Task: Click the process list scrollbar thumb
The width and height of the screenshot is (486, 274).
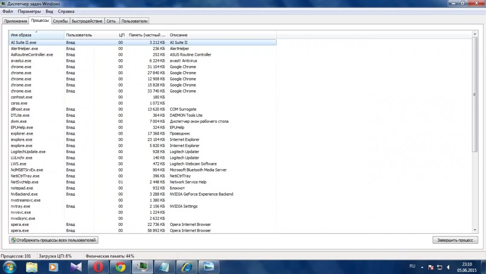Action: click(x=475, y=95)
